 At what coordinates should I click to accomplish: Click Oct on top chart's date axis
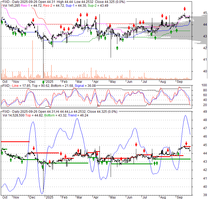point(5,82)
